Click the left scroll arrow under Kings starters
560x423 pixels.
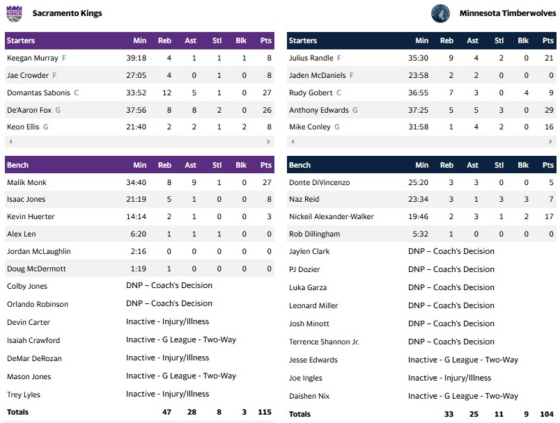click(9, 142)
